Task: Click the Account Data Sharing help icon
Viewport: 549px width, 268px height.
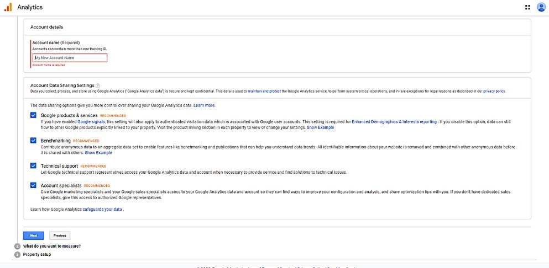Action: [98, 85]
